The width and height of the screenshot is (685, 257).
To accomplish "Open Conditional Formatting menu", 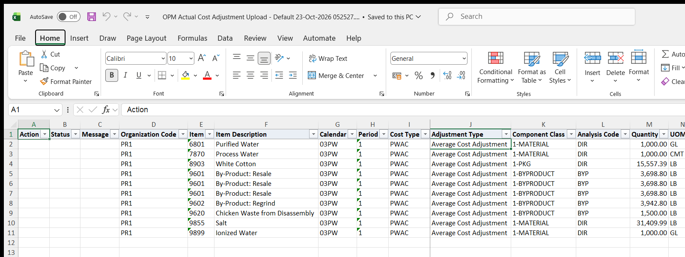I will click(x=496, y=68).
